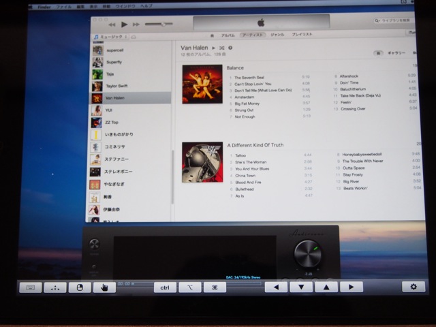Turn the Audirvana volume knob
436x327 pixels.
point(307,253)
